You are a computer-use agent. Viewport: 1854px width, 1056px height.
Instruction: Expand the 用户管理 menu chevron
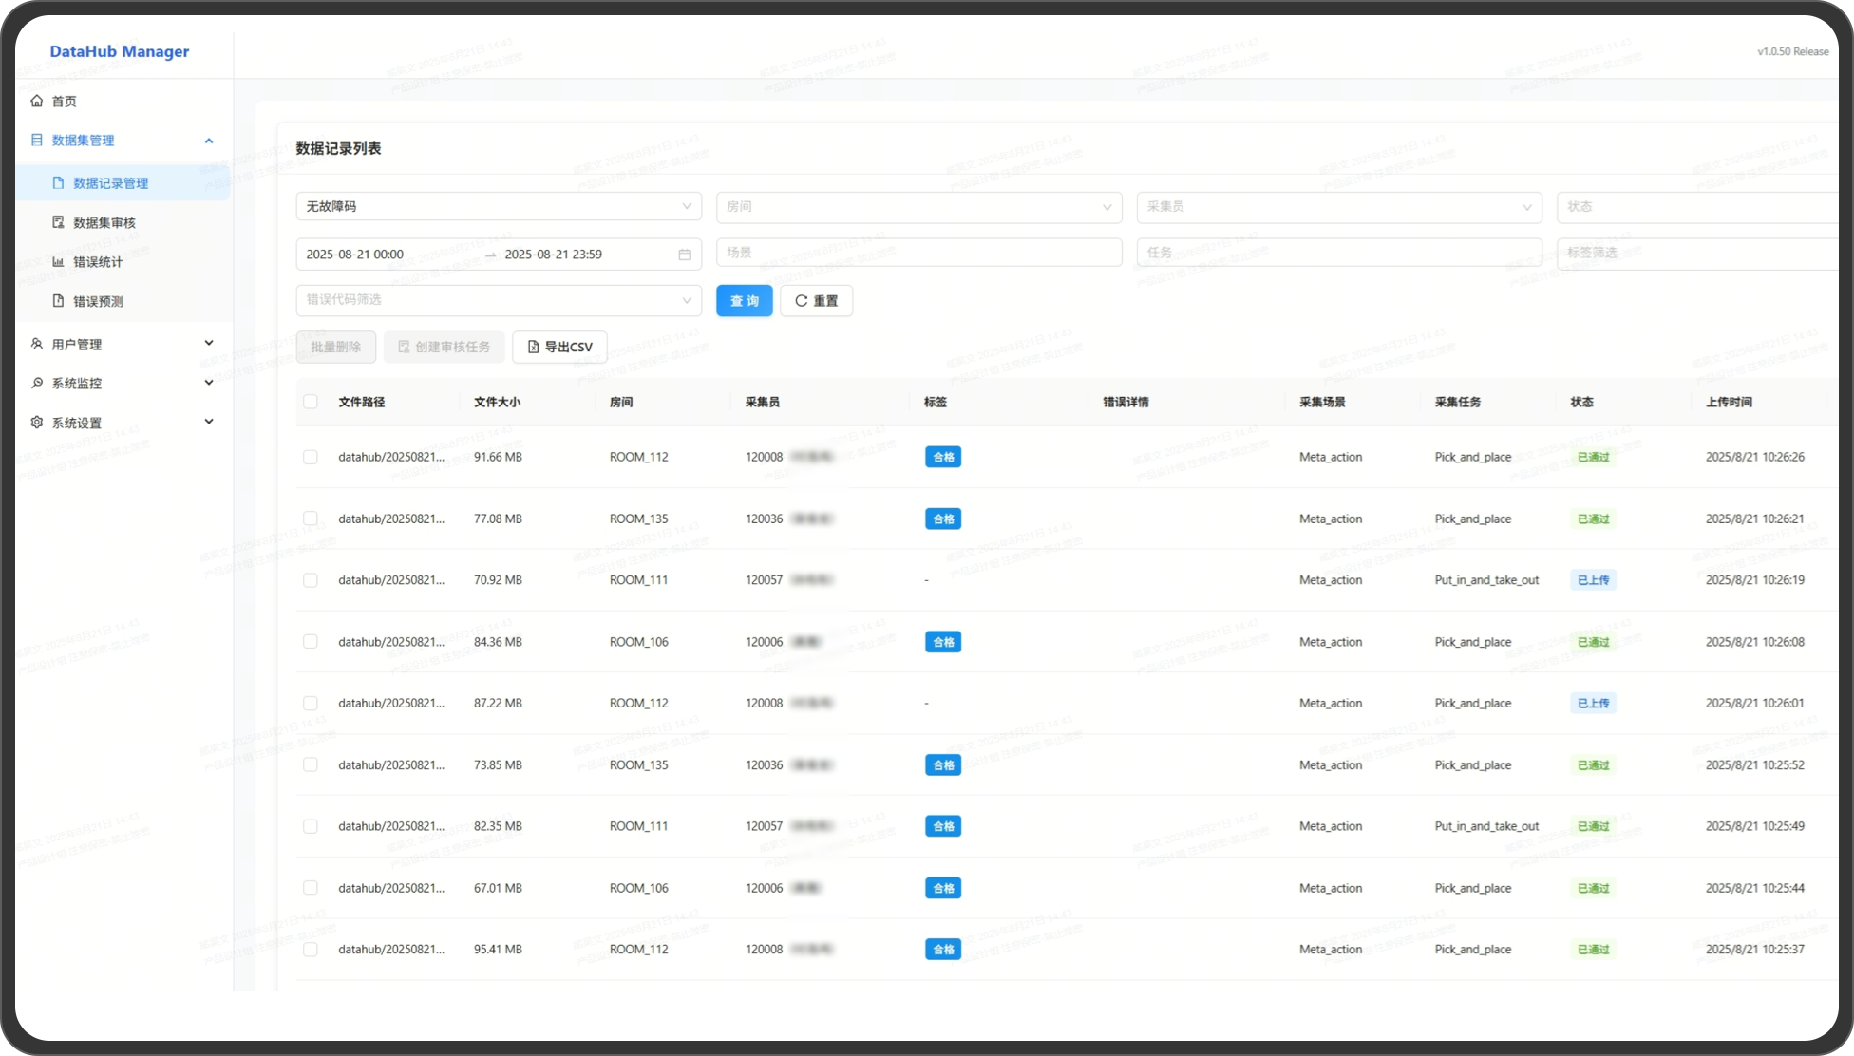[x=209, y=343]
